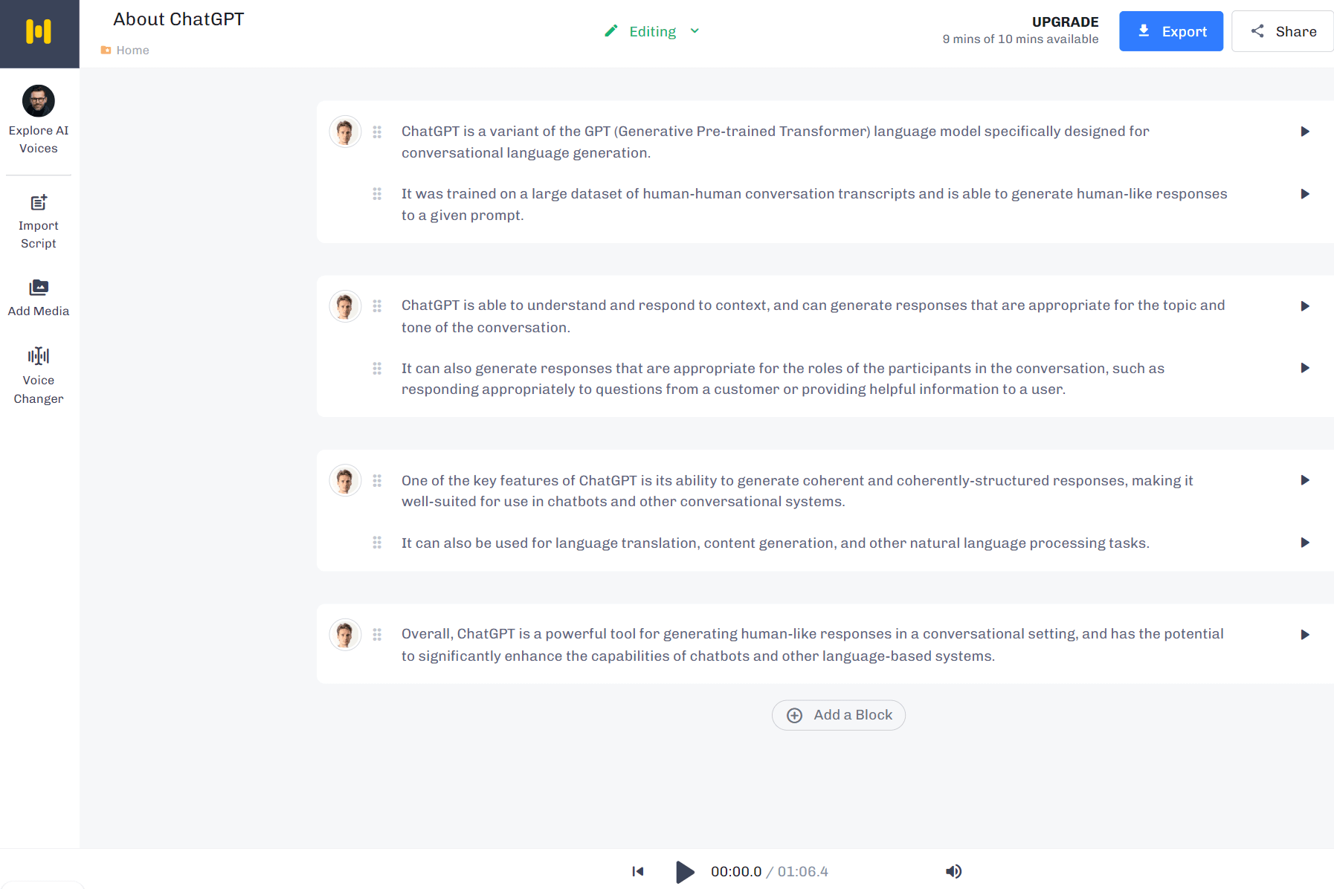Click the main Play button in bottom bar
The image size is (1334, 889).
685,872
